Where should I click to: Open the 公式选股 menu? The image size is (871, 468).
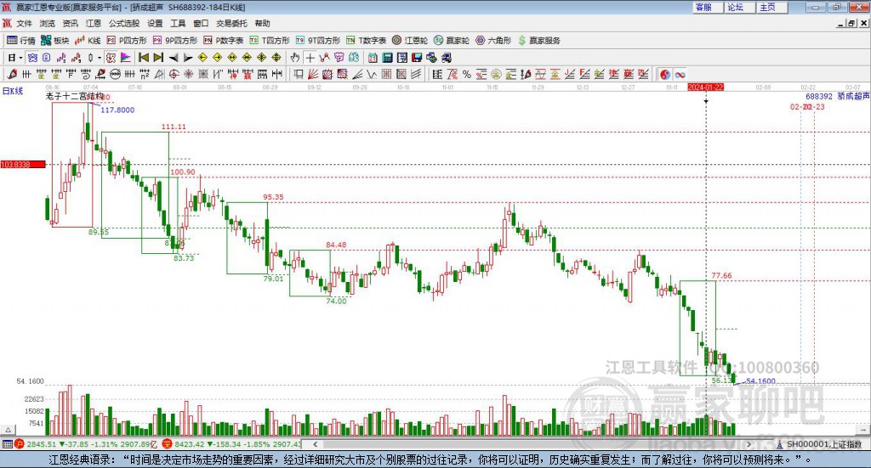coord(124,23)
